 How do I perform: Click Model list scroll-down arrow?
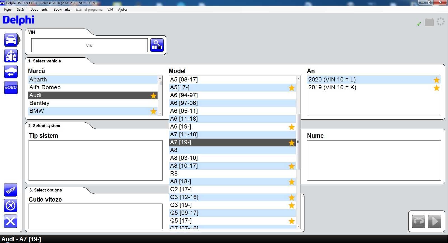[298, 226]
